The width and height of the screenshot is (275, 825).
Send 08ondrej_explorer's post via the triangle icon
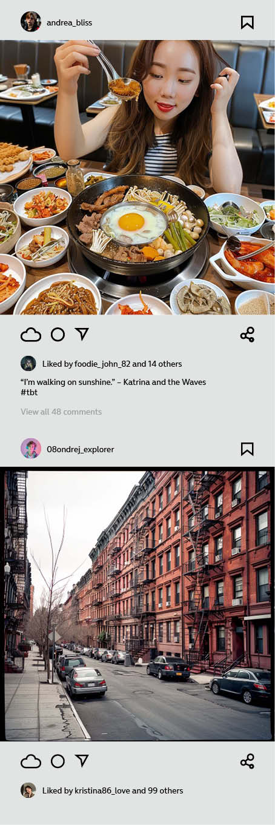pyautogui.click(x=82, y=761)
